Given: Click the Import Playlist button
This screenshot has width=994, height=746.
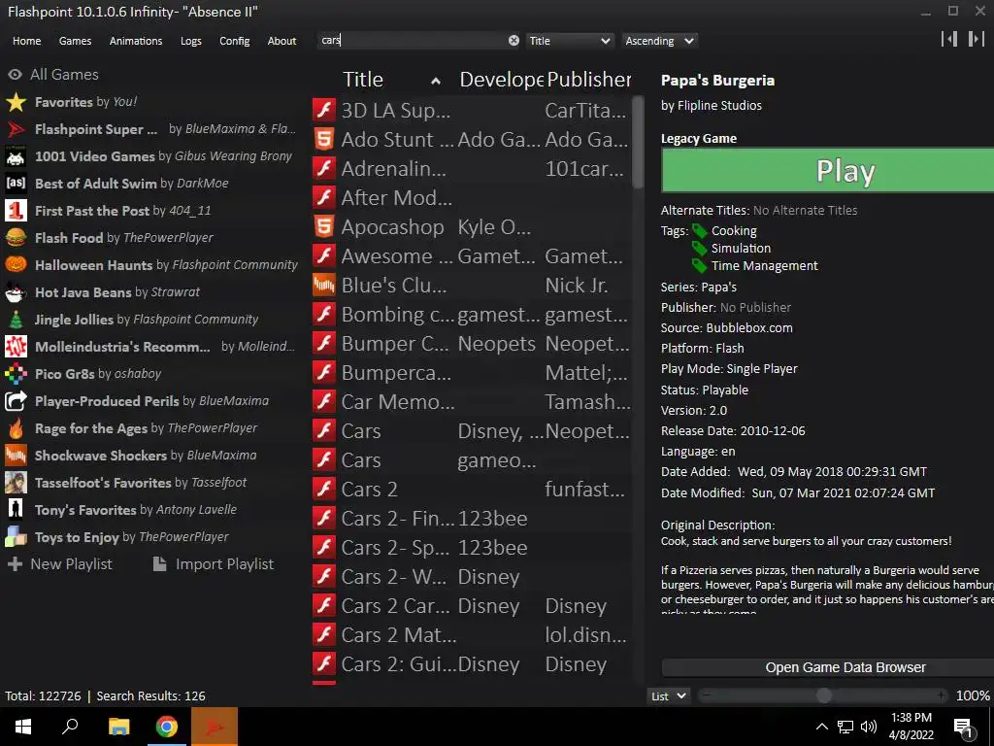Looking at the screenshot, I should coord(214,564).
